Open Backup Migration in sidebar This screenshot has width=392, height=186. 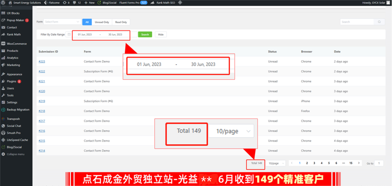(x=16, y=110)
